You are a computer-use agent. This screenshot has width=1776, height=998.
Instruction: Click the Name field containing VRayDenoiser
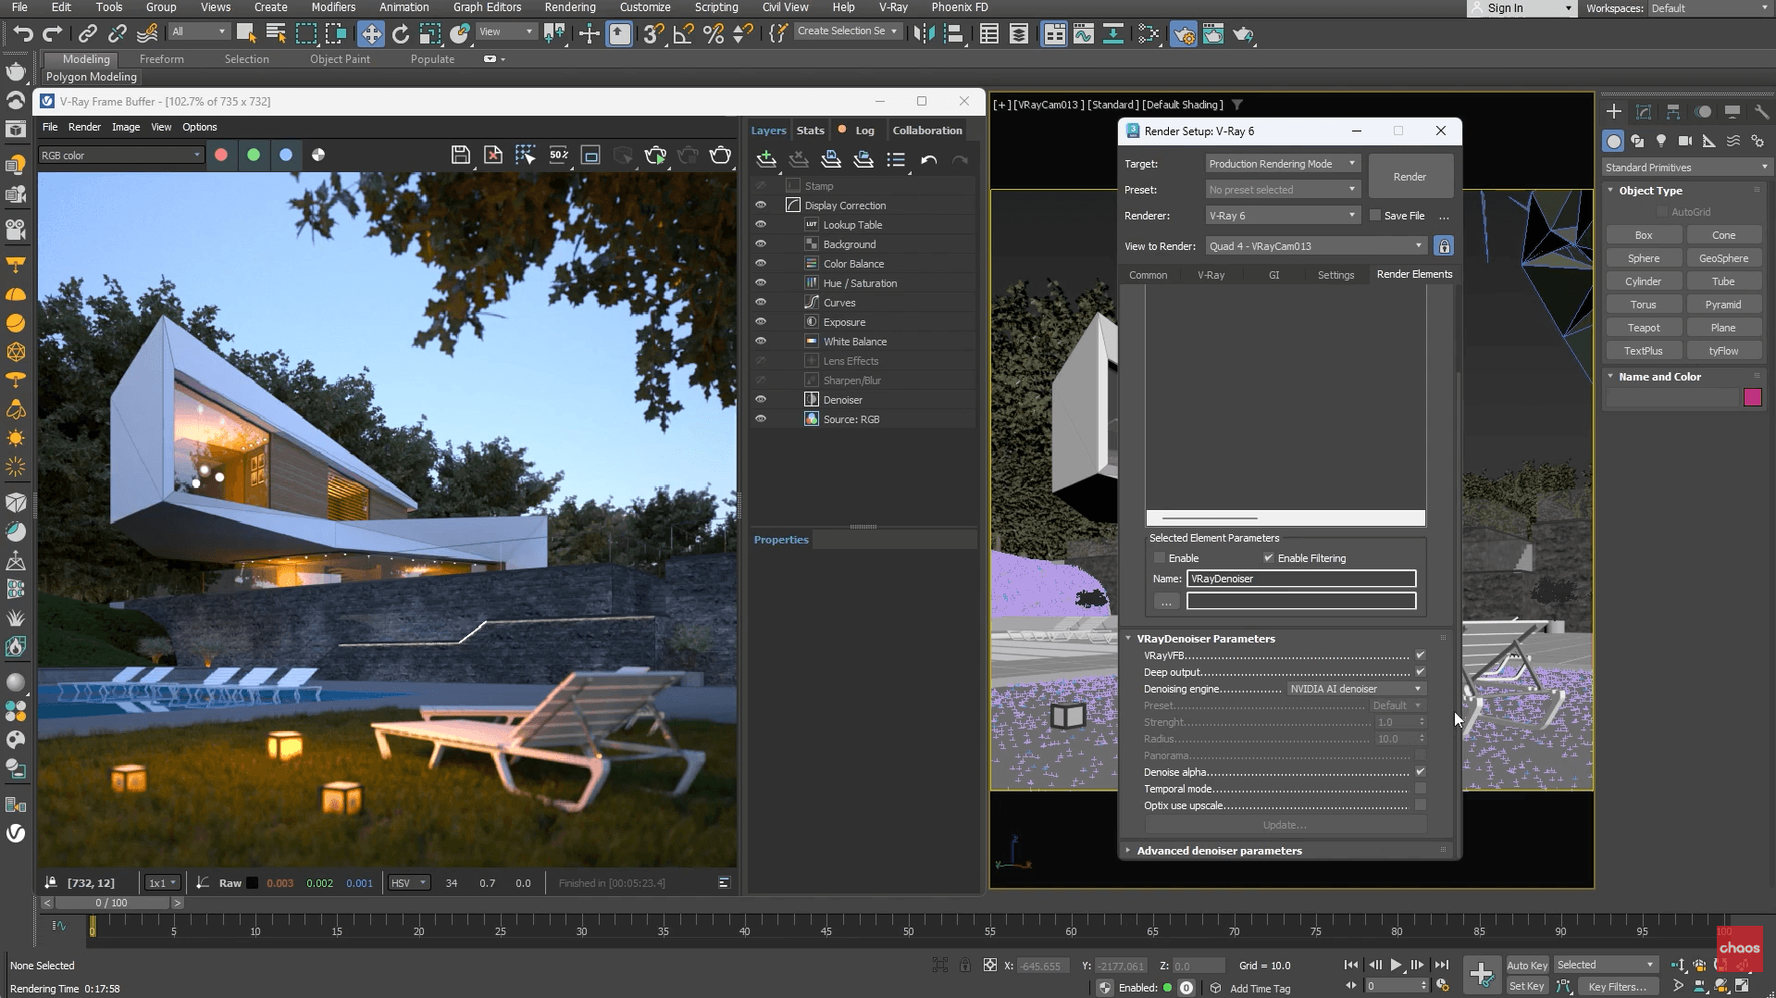point(1301,579)
